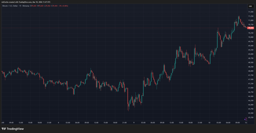Click the purple lightning icon near the price axis

245,119
